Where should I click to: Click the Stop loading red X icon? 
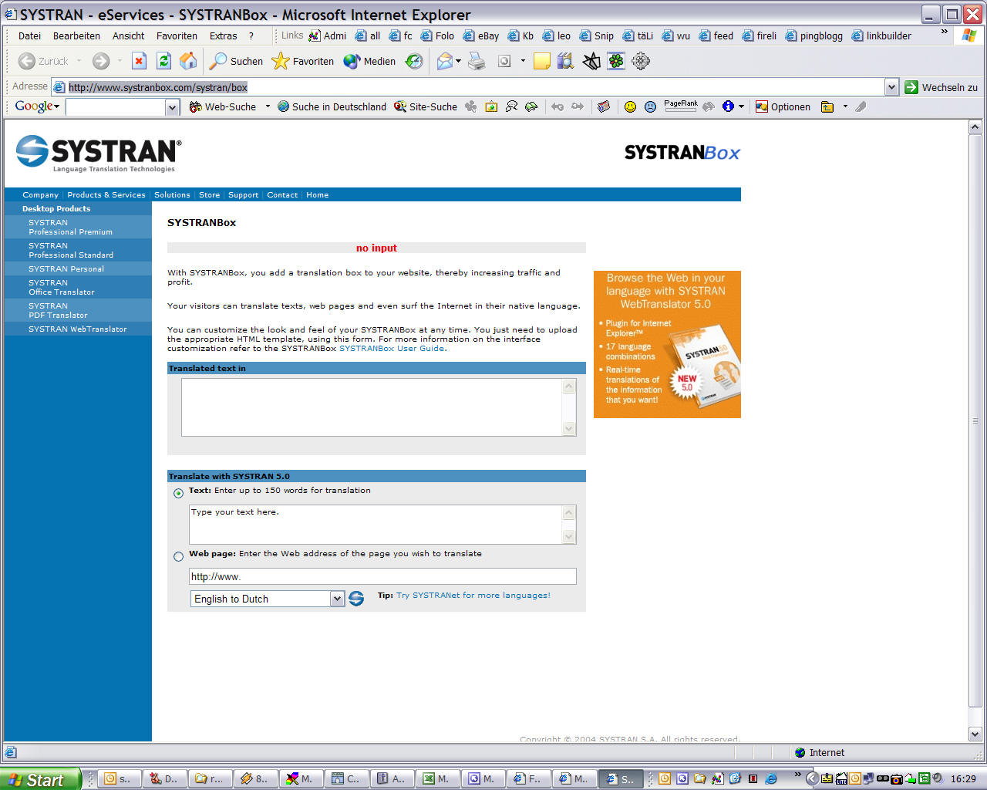coord(139,62)
